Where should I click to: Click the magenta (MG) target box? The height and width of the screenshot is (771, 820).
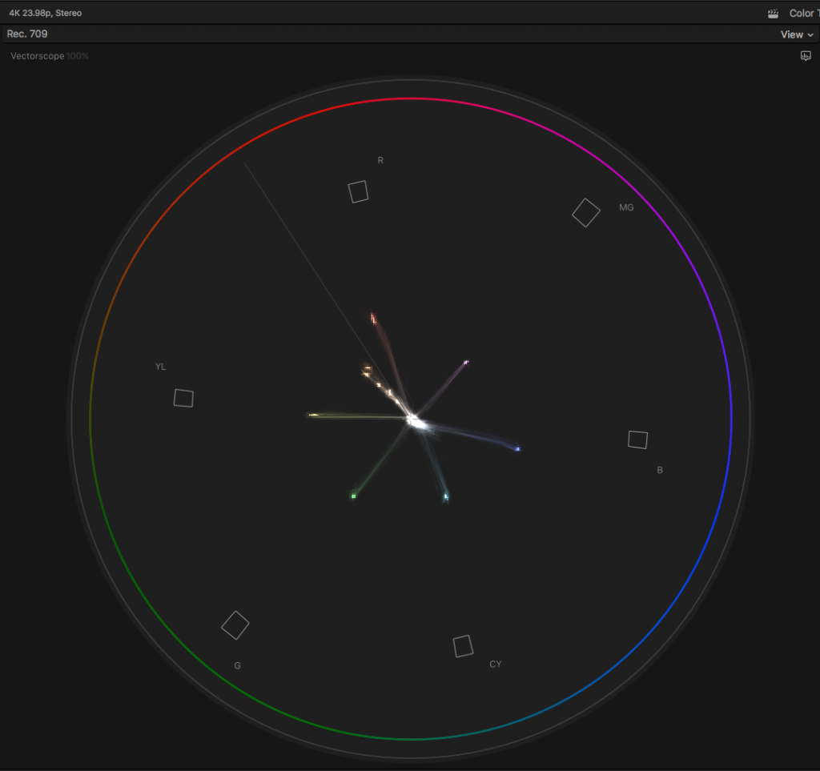tap(586, 213)
